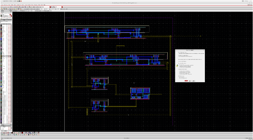This screenshot has height=140, width=253.
Task: Open the File menu in Virtuoso
Action: [5, 5]
